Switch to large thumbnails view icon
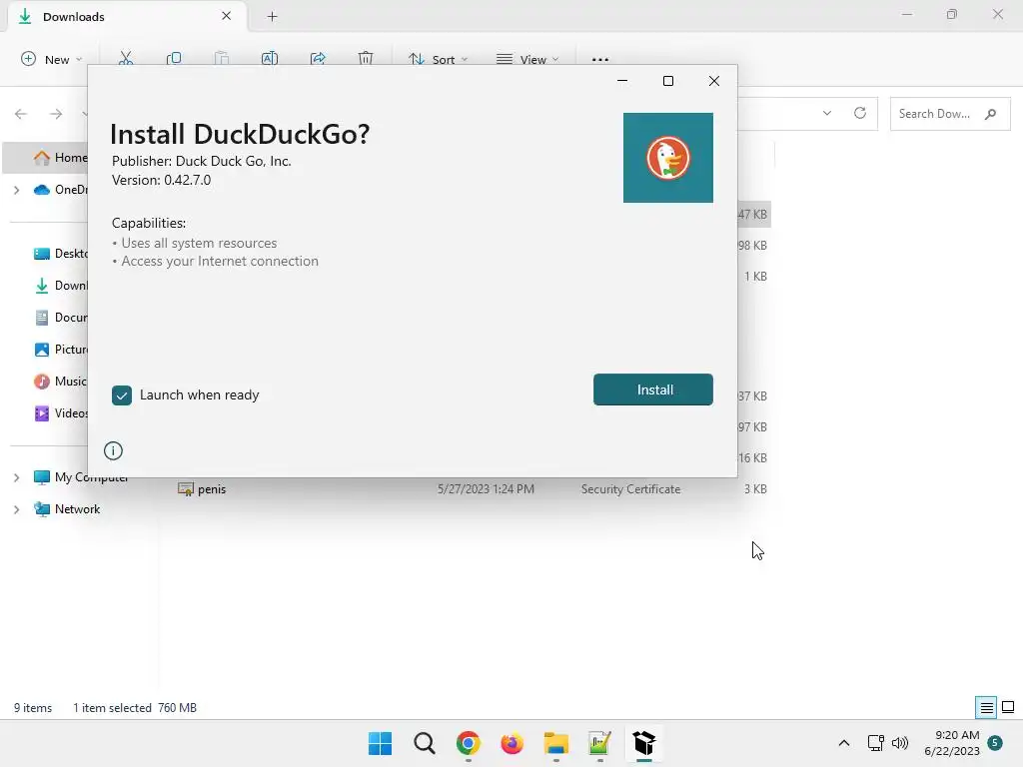This screenshot has height=767, width=1023. 1008,707
